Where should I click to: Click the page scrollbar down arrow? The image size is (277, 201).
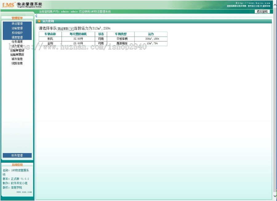pos(275,196)
